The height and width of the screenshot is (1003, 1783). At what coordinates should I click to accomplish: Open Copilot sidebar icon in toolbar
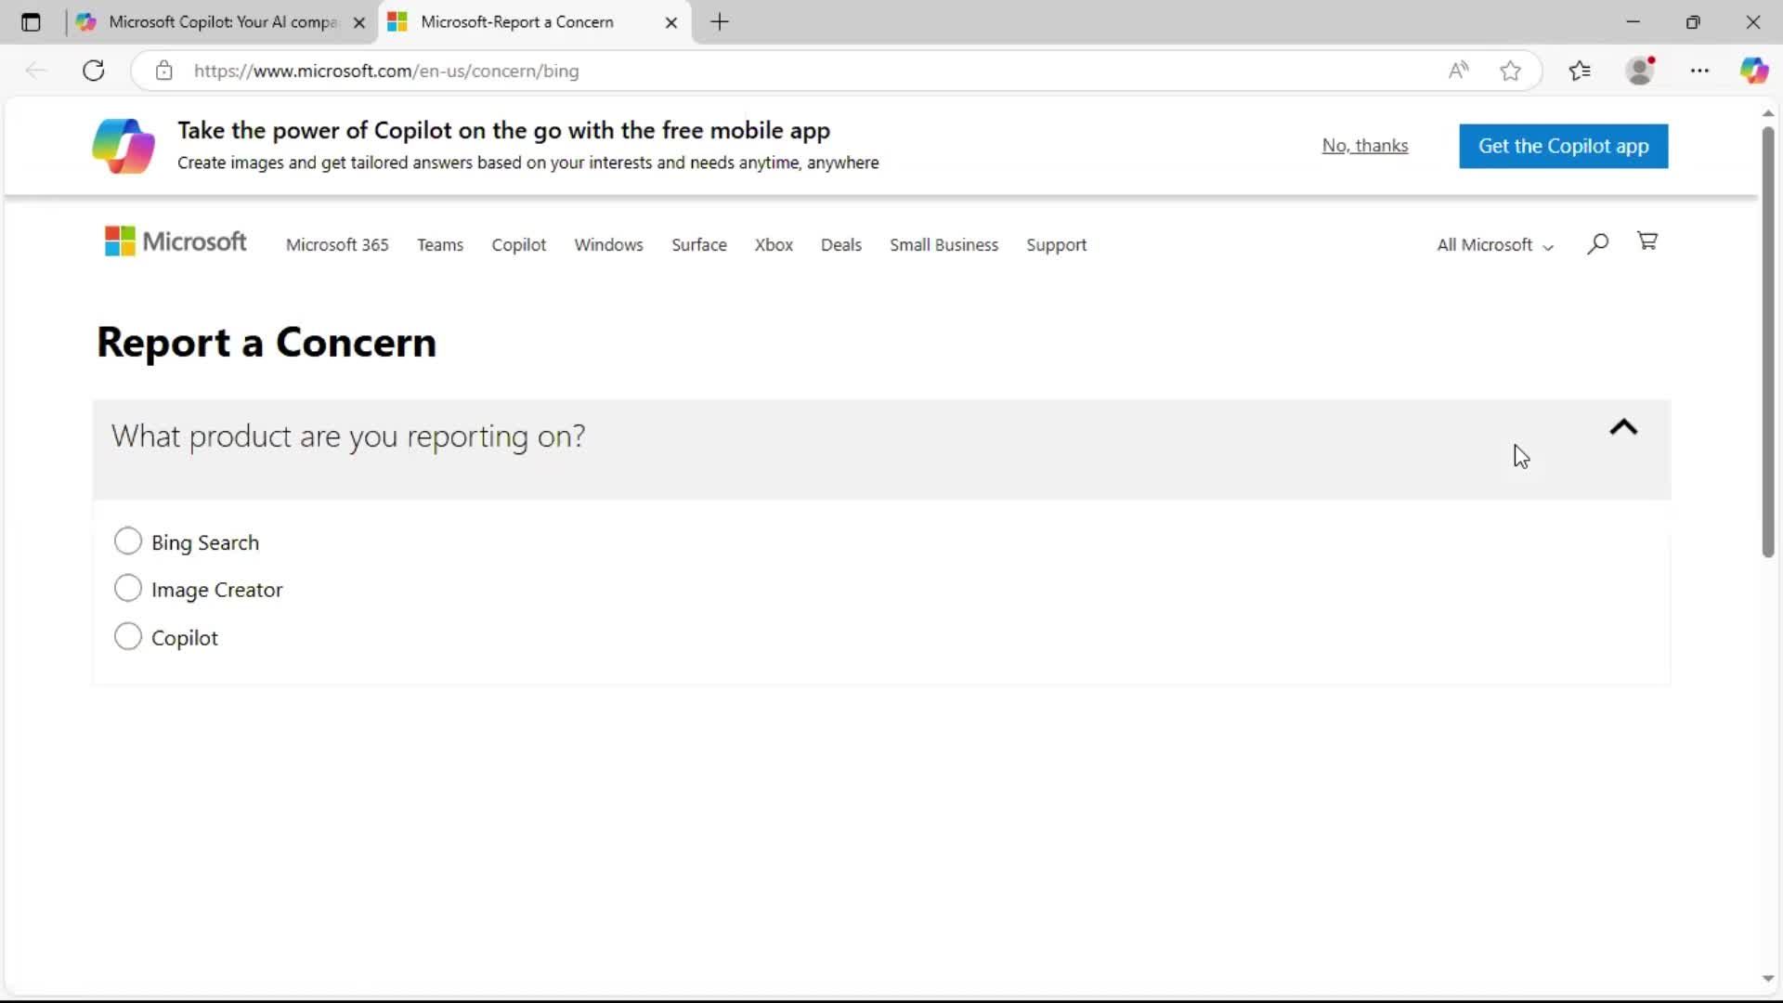(x=1754, y=71)
